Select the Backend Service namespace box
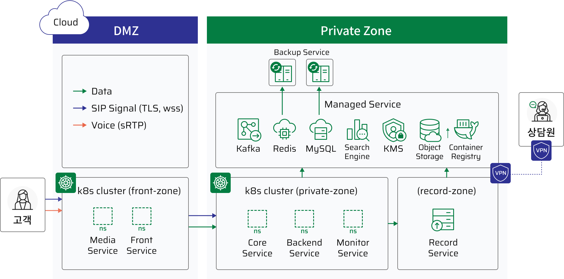Image resolution: width=564 pixels, height=279 pixels. click(304, 219)
